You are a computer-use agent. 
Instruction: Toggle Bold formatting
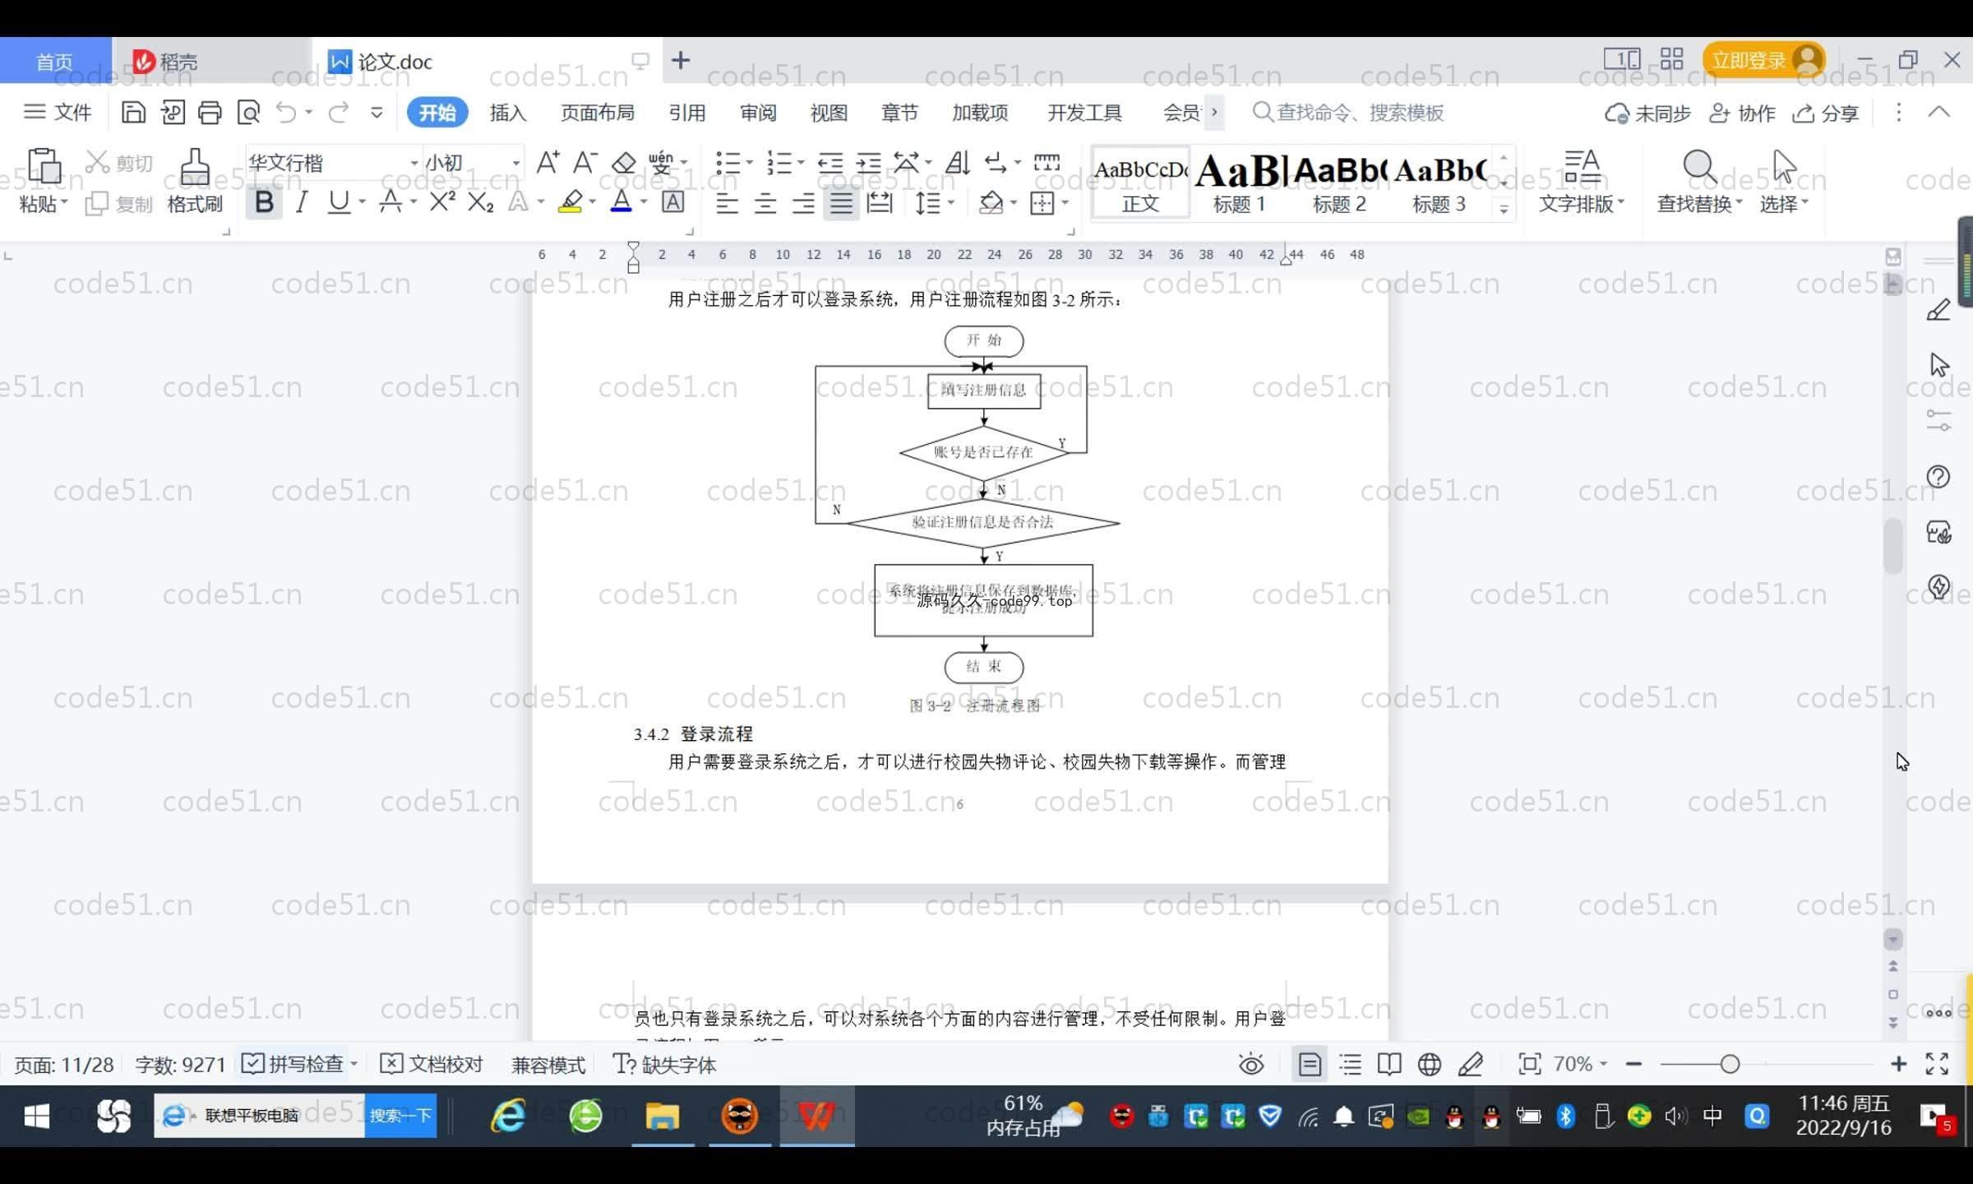coord(264,202)
